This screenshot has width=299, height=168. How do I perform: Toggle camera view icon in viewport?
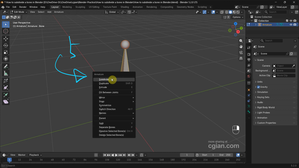click(241, 52)
